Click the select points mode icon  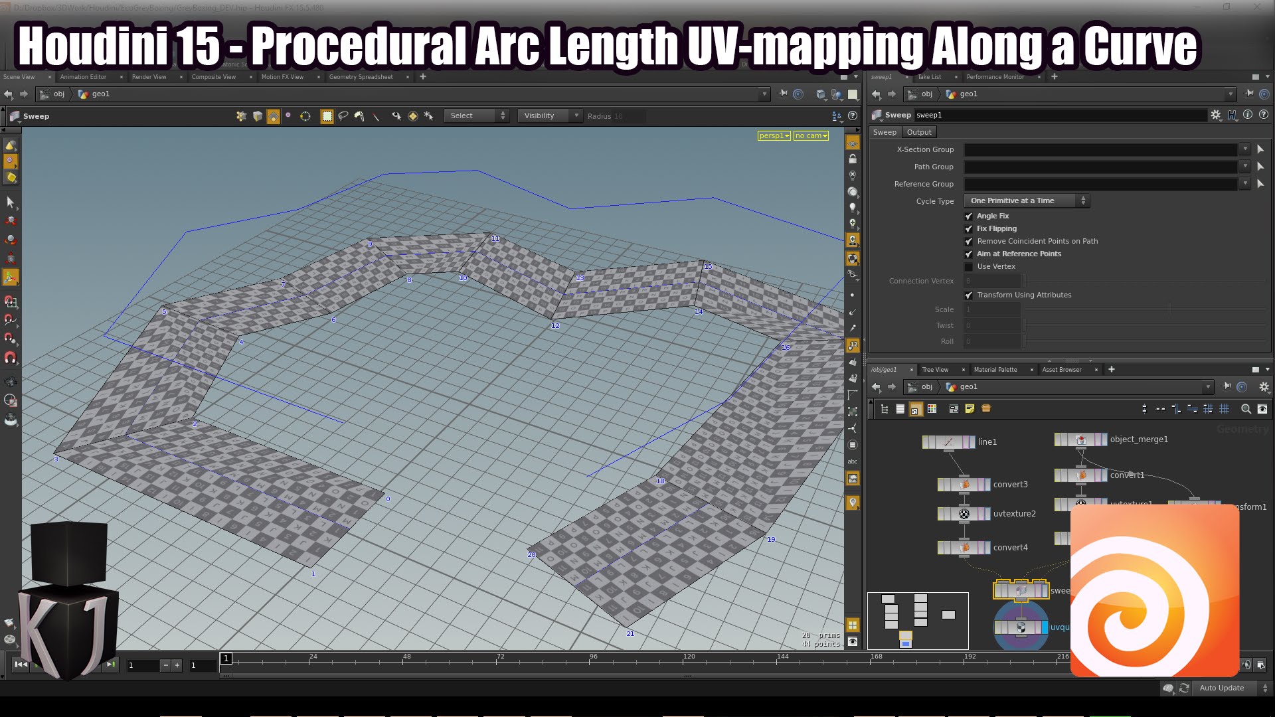[x=288, y=116]
